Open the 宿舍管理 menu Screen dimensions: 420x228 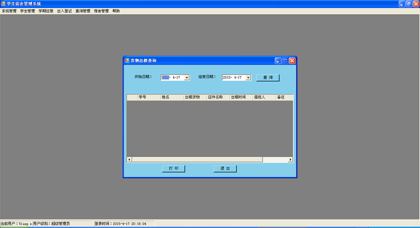pyautogui.click(x=101, y=11)
